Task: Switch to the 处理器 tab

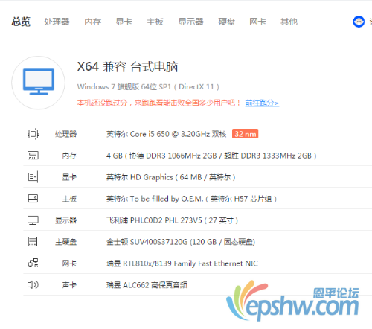Action: click(x=57, y=22)
